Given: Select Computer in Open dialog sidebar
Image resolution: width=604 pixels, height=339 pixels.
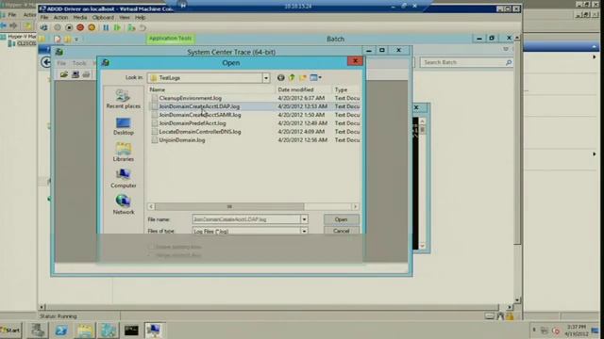Looking at the screenshot, I should [x=124, y=179].
